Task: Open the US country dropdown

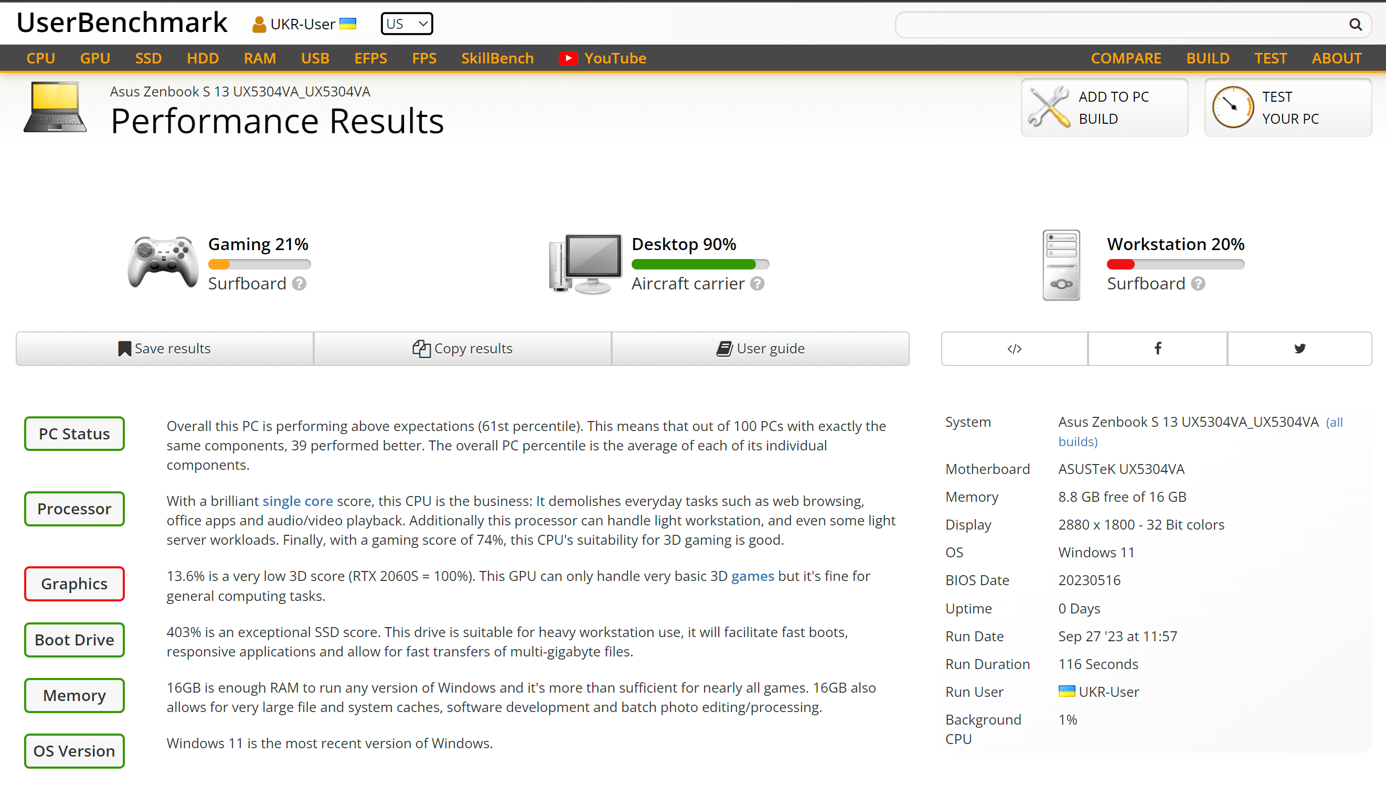Action: coord(407,24)
